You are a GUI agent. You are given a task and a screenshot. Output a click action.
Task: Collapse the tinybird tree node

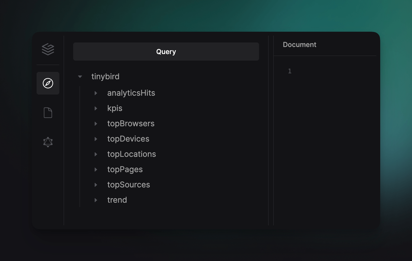point(80,77)
